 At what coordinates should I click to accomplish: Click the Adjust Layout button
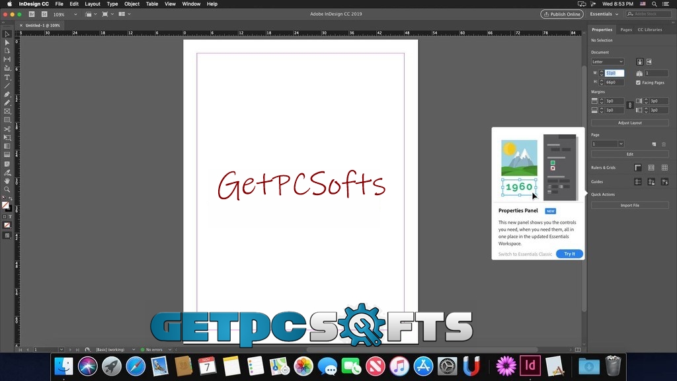tap(629, 123)
